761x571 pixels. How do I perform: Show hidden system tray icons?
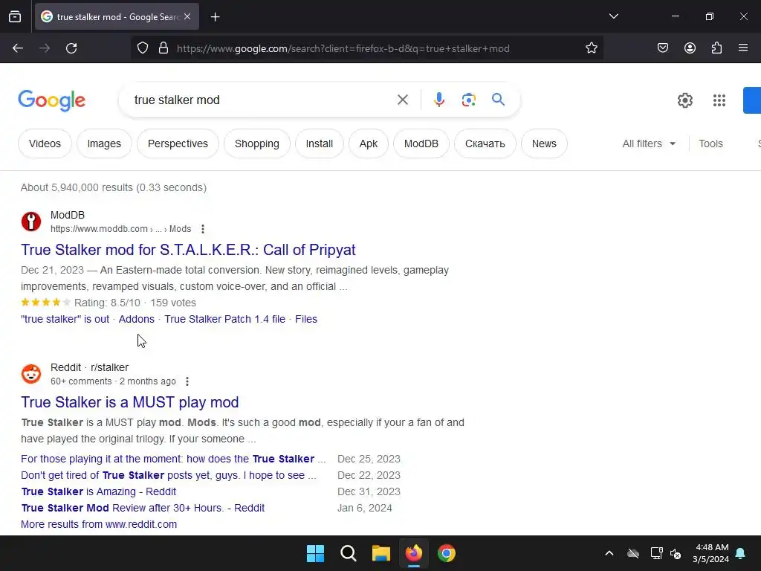coord(609,553)
